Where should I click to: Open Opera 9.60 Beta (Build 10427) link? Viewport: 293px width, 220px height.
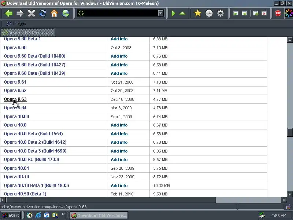(x=34, y=65)
